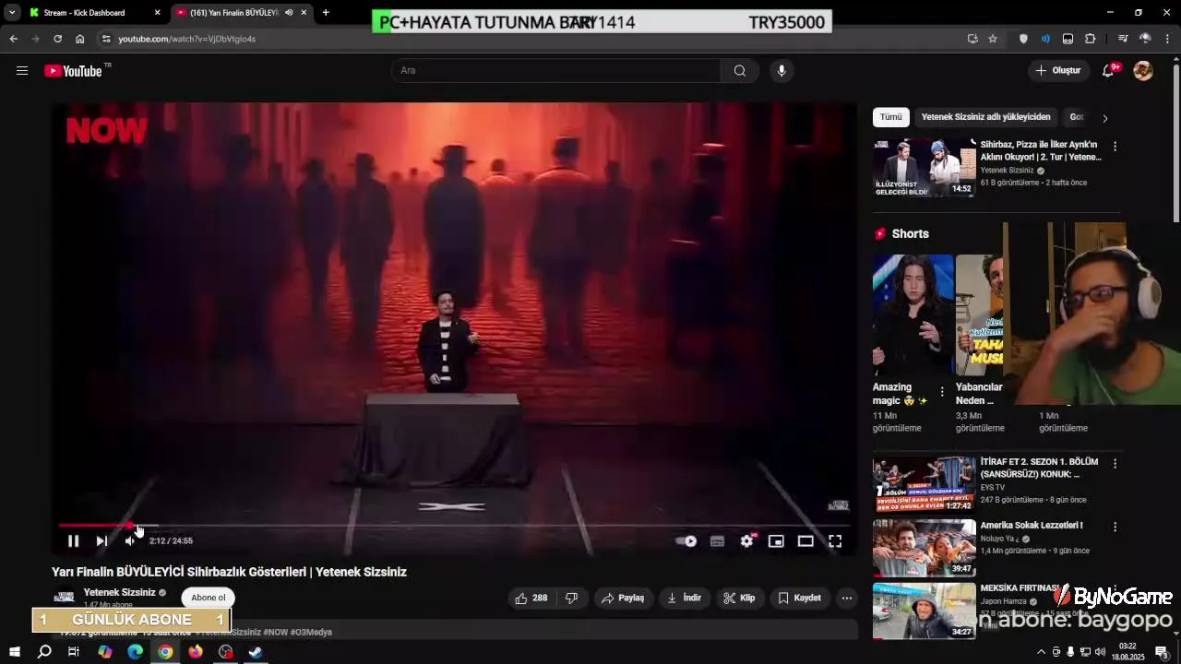This screenshot has width=1181, height=664.
Task: Open the account avatar menu
Action: point(1143,71)
